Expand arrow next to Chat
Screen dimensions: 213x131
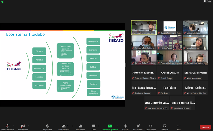click(x=99, y=126)
